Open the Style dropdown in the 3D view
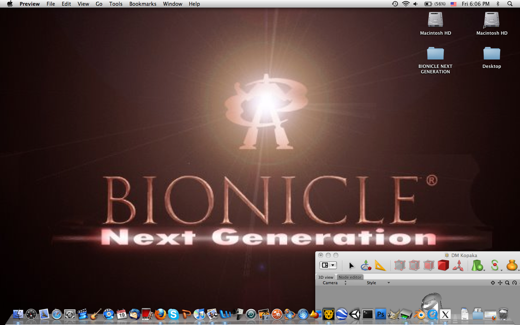Viewport: 520px width, 325px height. pyautogui.click(x=388, y=283)
